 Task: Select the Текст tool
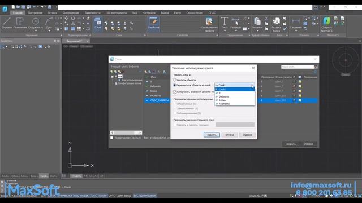225,23
